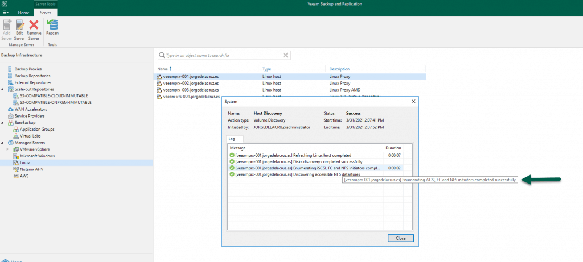Viewport: 583px width, 262px height.
Task: Clear the search field with X
Action: pyautogui.click(x=286, y=55)
